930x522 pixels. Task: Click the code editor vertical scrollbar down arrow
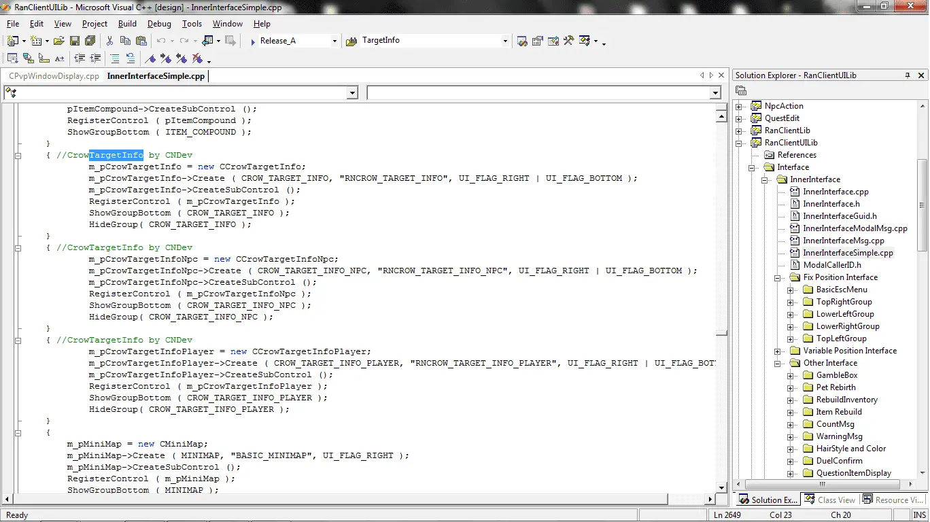722,487
